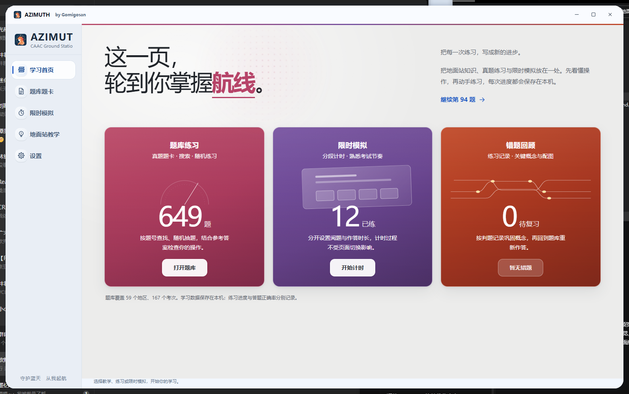Image resolution: width=629 pixels, height=394 pixels.
Task: Click the route line graphic in 错题回顾 card
Action: tap(521, 189)
